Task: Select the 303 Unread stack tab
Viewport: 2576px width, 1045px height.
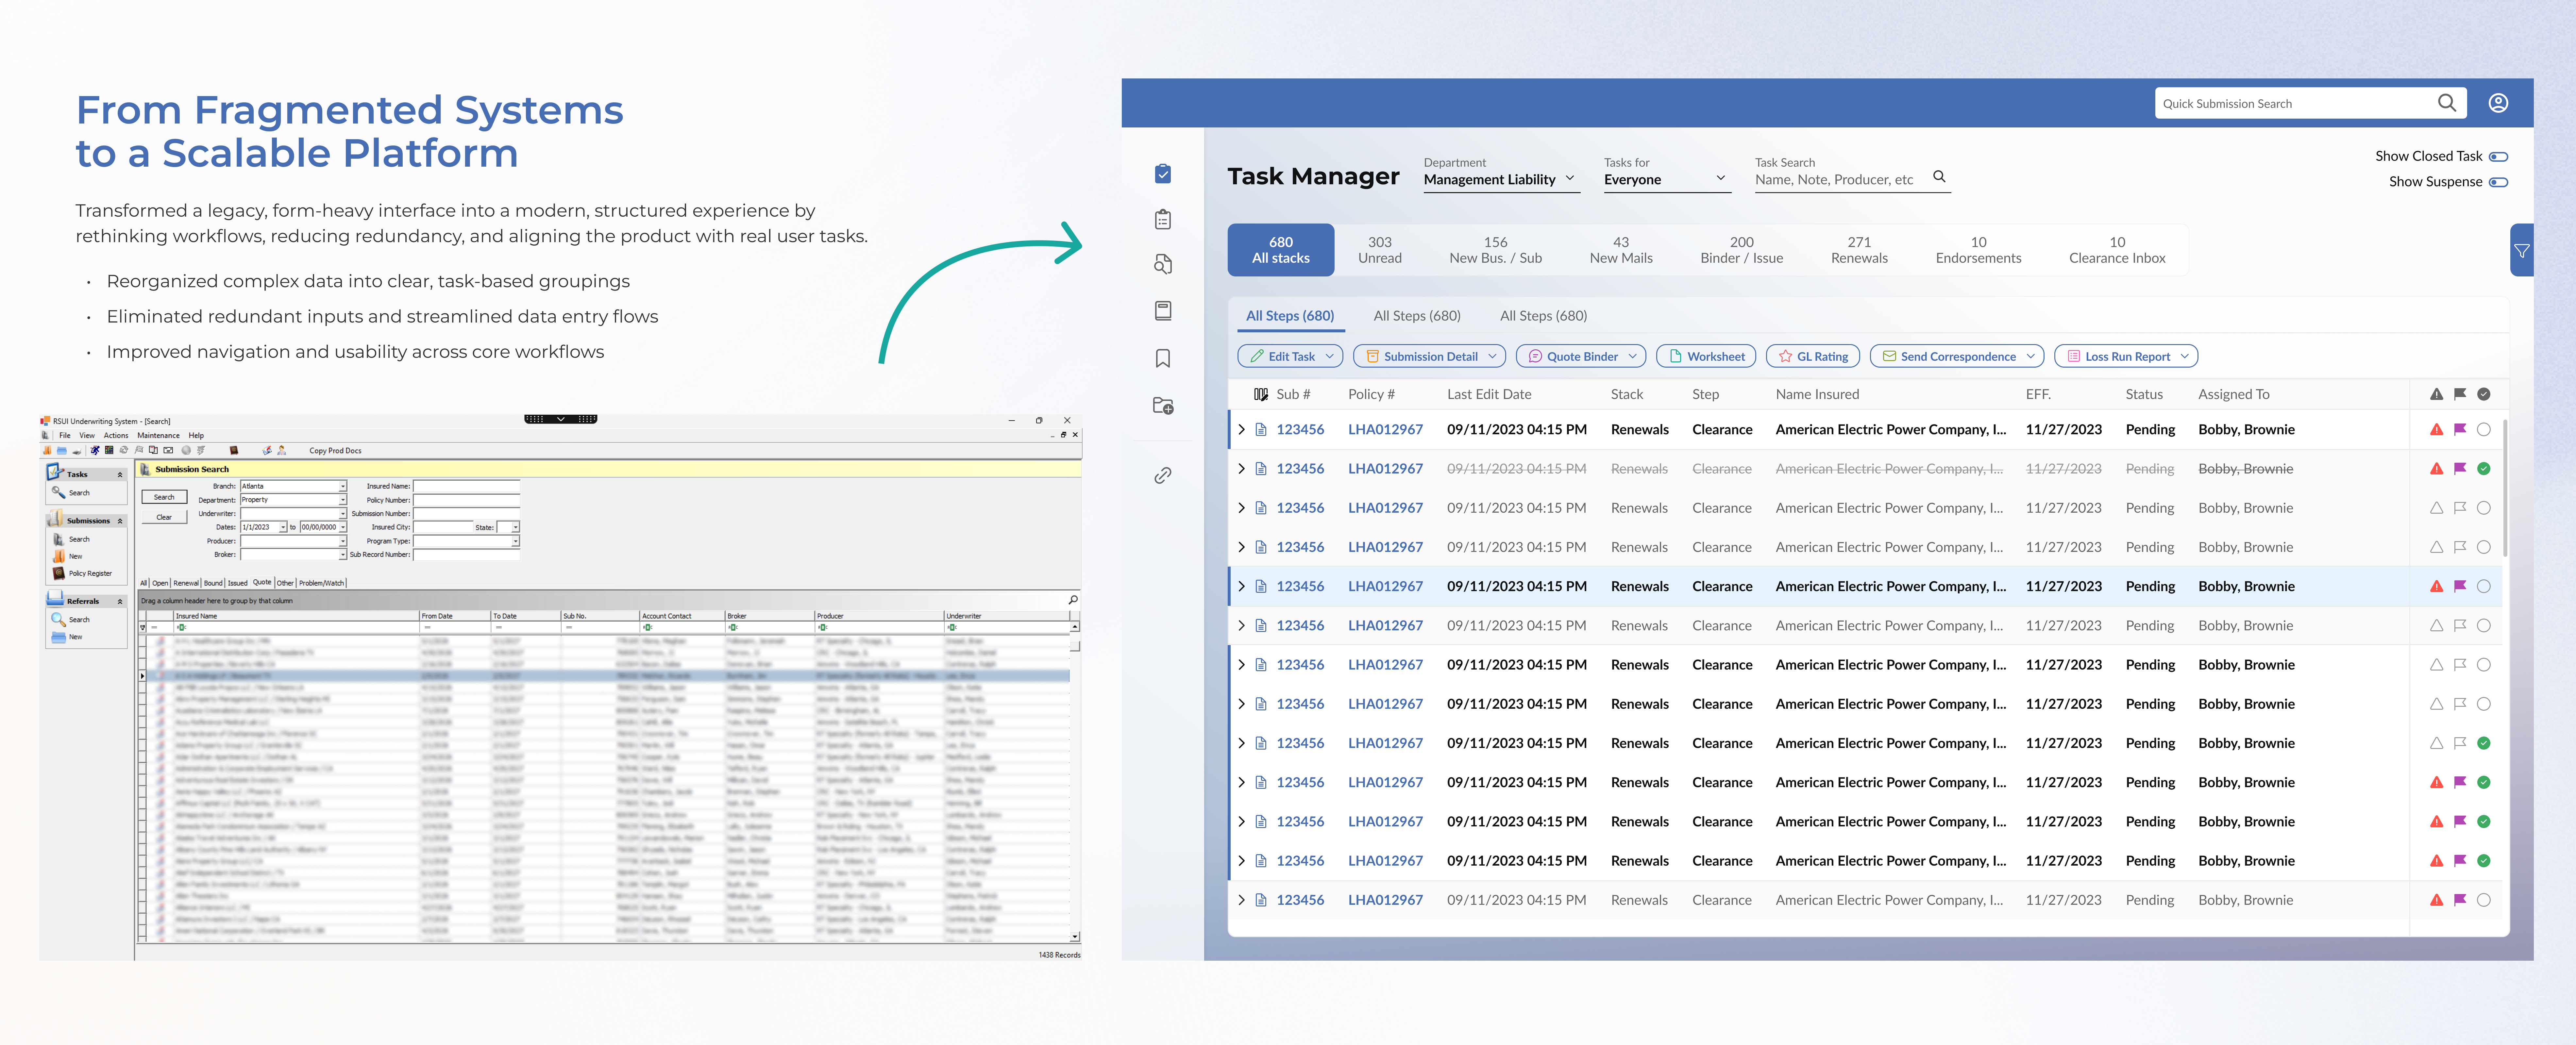Action: 1380,250
